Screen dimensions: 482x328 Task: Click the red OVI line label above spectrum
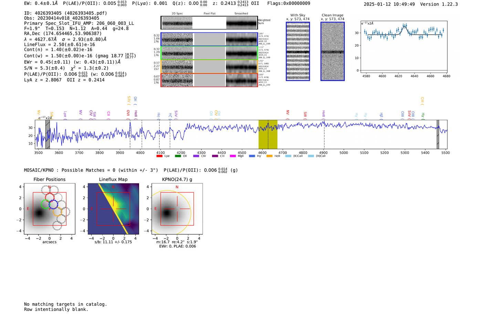[x=128, y=113]
